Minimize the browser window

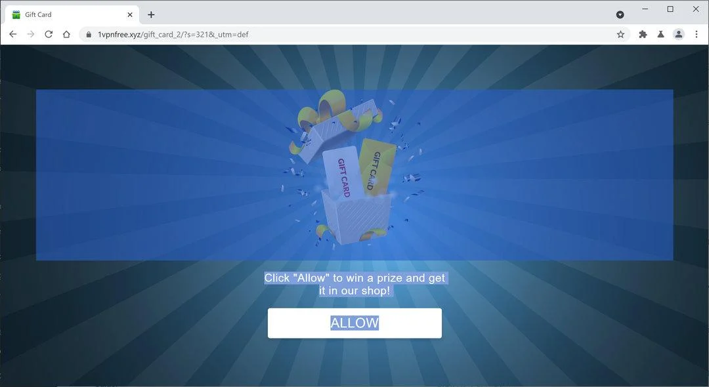645,9
